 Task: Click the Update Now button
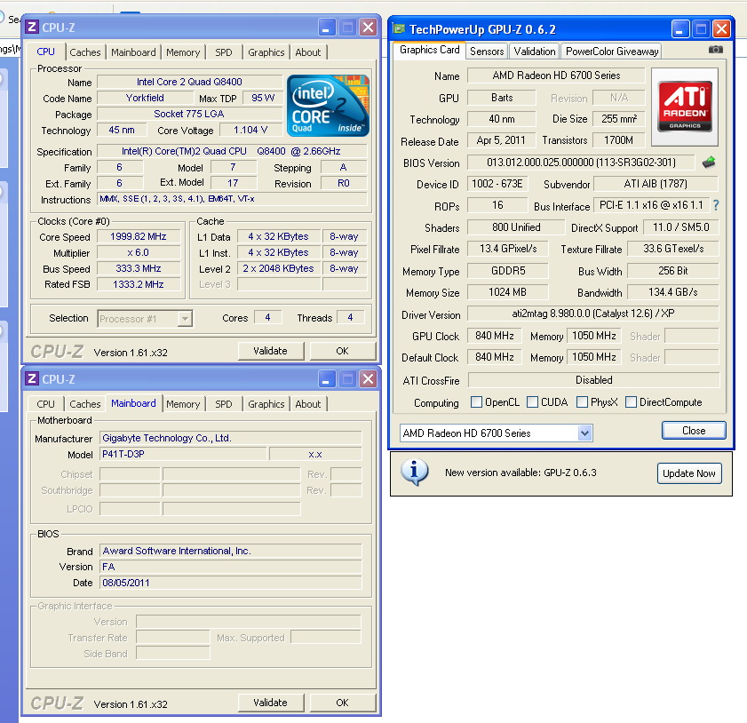click(x=689, y=473)
